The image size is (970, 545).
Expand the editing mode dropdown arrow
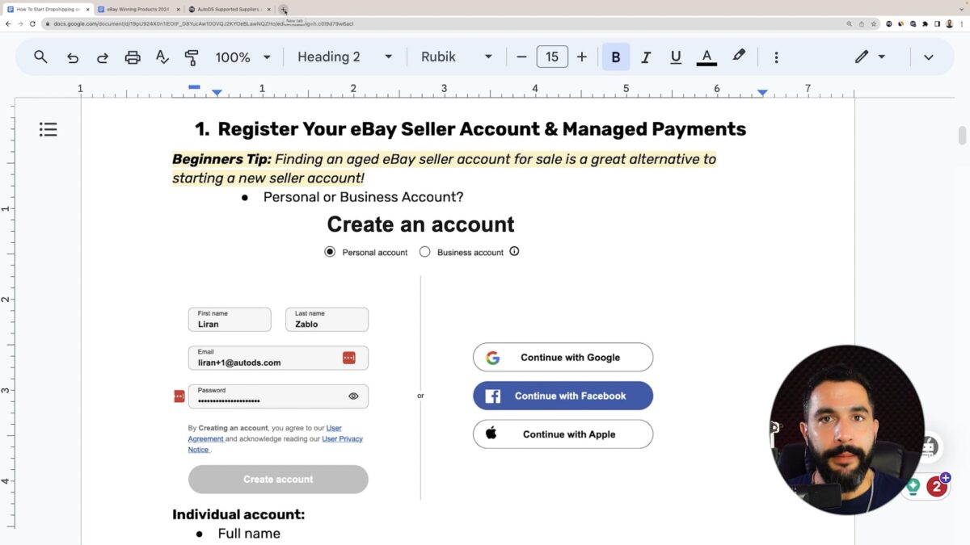tap(881, 57)
